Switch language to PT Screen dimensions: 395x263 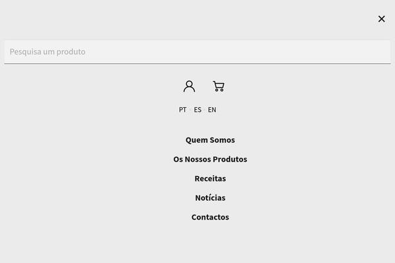click(x=182, y=110)
